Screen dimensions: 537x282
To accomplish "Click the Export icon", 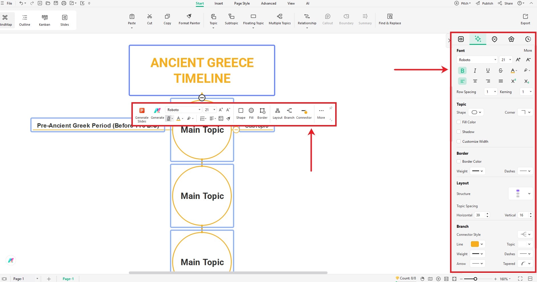I will [525, 17].
